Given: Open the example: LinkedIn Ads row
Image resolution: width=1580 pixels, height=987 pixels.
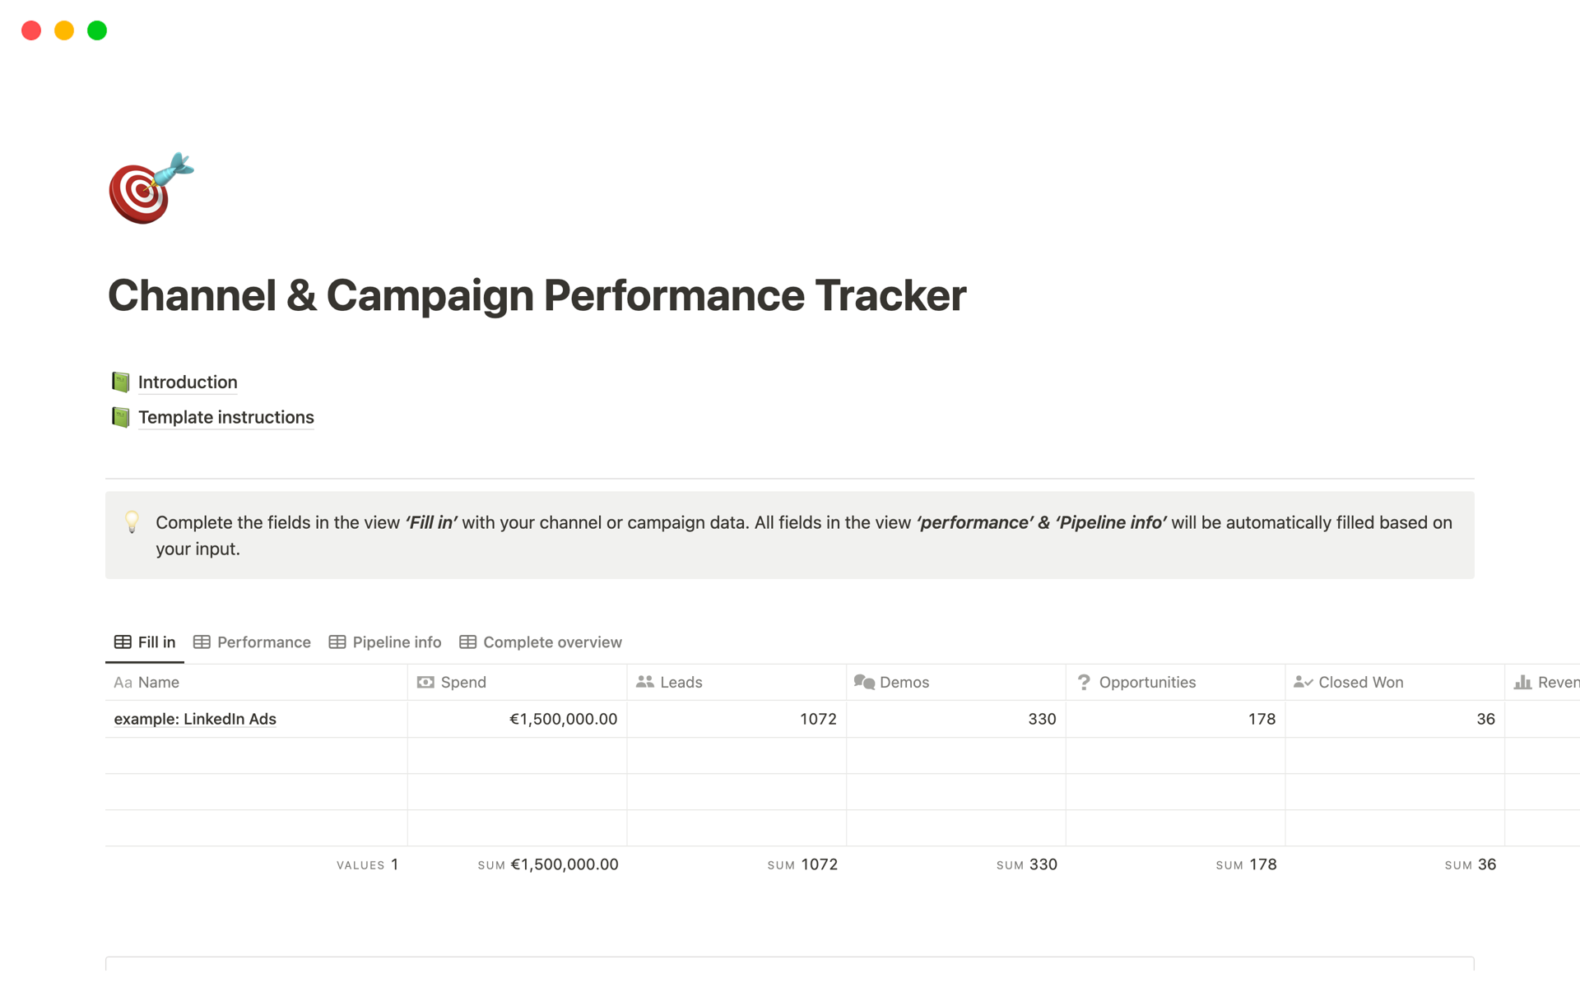Looking at the screenshot, I should (195, 719).
